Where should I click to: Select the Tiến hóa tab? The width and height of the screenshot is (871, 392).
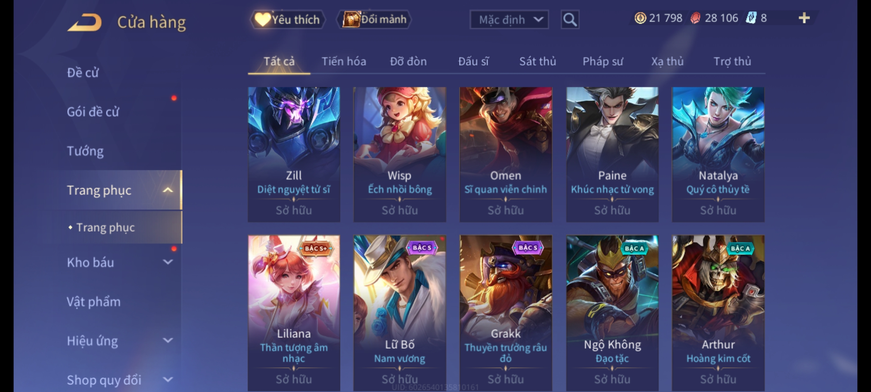tap(344, 61)
